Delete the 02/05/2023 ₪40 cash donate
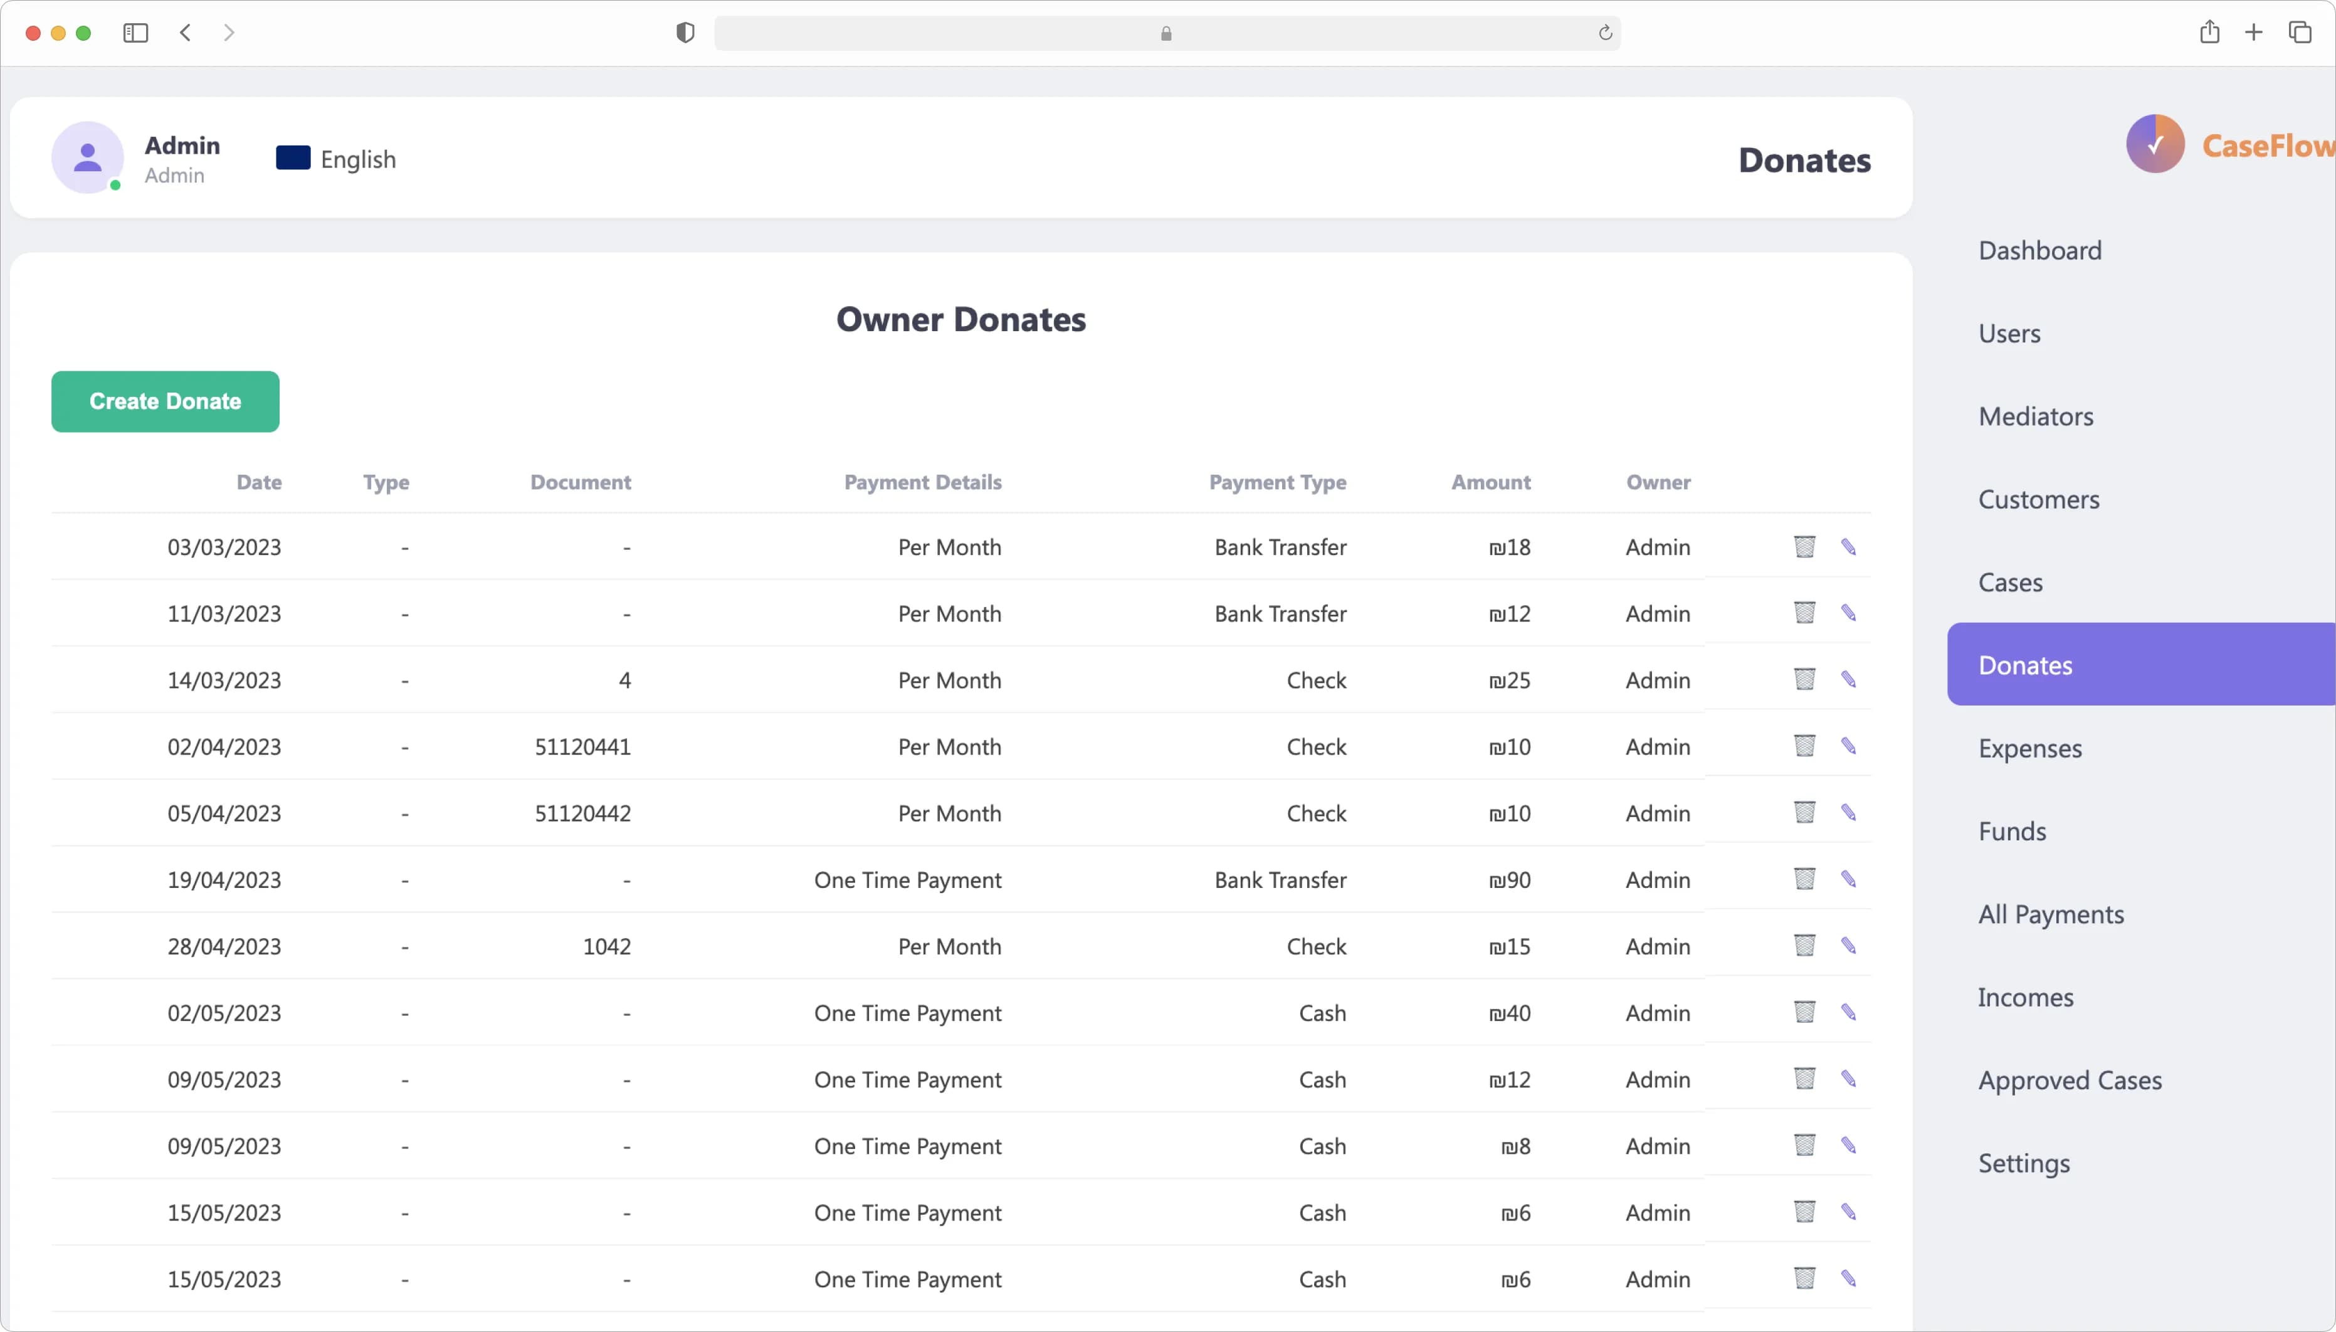Screen dimensions: 2336x1332 pos(1804,1013)
